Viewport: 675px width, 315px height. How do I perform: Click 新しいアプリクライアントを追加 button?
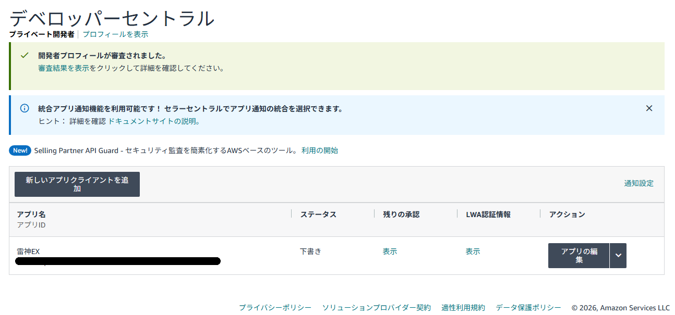click(77, 184)
